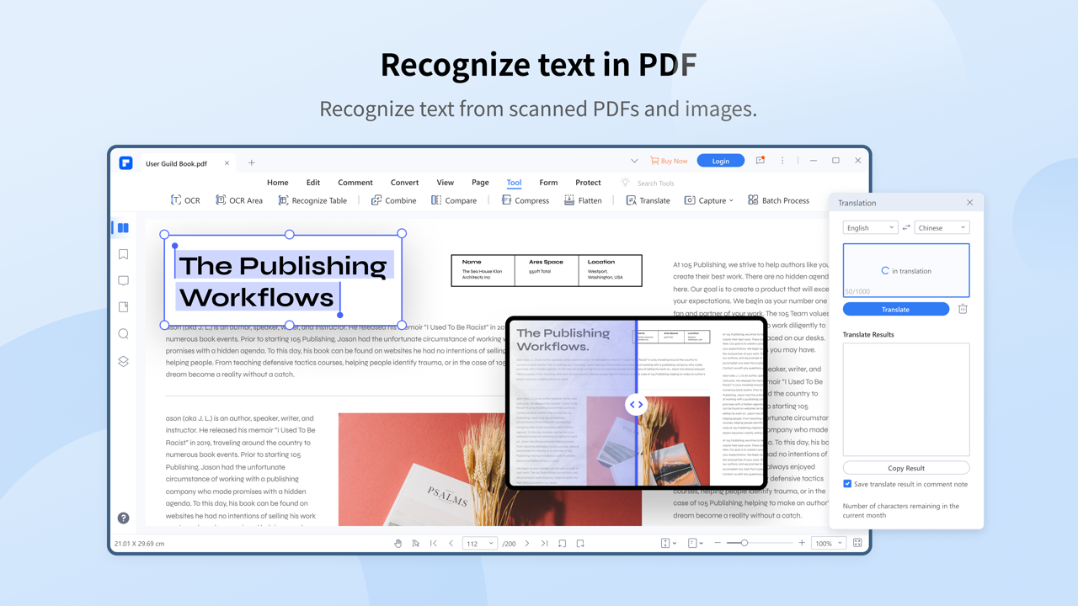The height and width of the screenshot is (606, 1078).
Task: Click the translation source text box
Action: [906, 270]
